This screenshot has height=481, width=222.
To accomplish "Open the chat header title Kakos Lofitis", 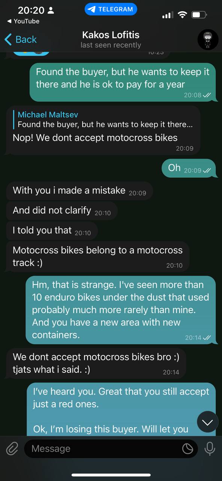I will (111, 35).
